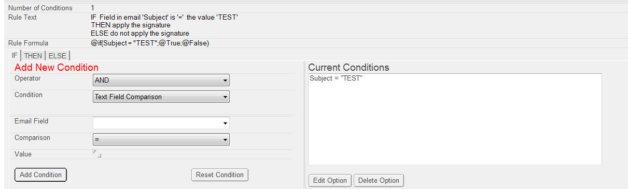Click the Delete Option button
Image resolution: width=628 pixels, height=189 pixels.
pyautogui.click(x=379, y=181)
